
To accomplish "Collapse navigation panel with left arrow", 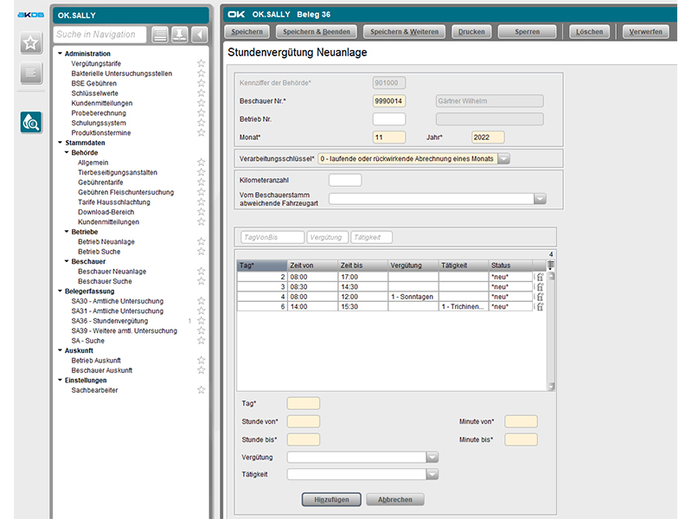I will tap(200, 35).
